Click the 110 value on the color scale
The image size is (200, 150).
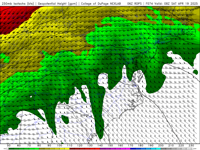click(x=70, y=145)
